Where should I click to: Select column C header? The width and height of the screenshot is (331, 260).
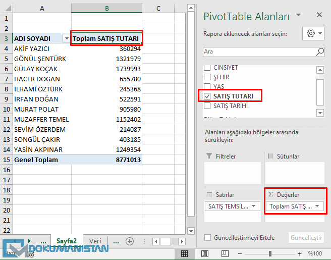pos(158,9)
